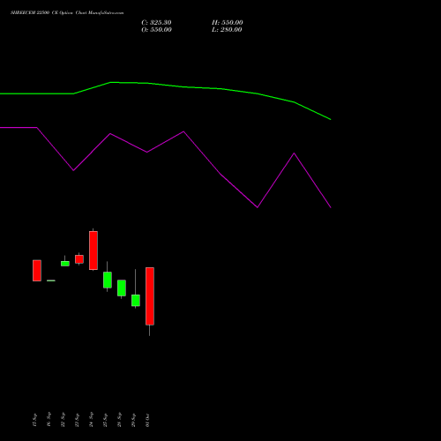Click the large red candle for 01 Oct
The height and width of the screenshot is (441, 441).
150,296
